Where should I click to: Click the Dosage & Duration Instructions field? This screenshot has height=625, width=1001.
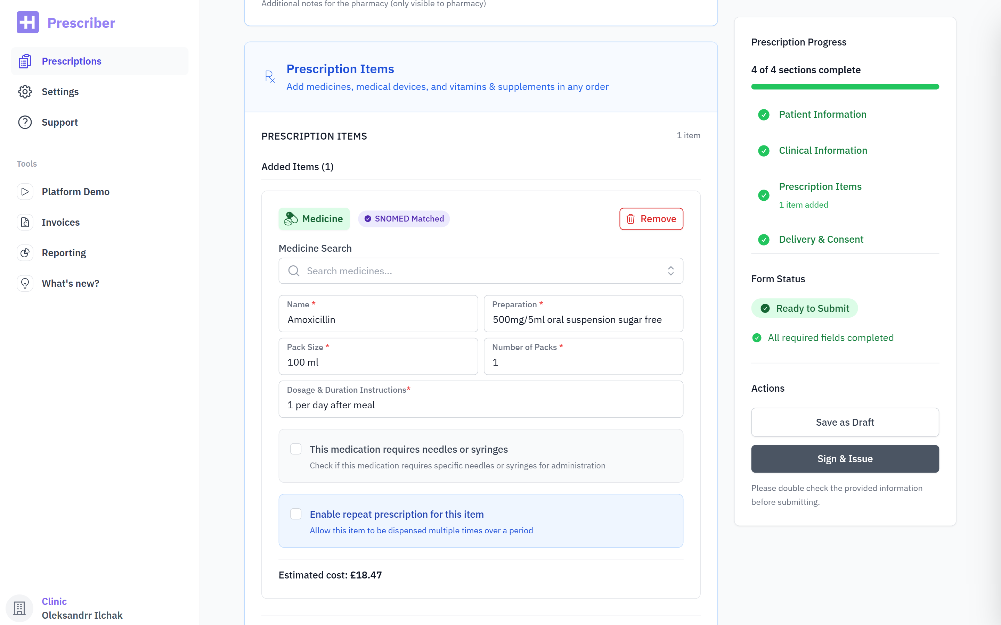481,405
